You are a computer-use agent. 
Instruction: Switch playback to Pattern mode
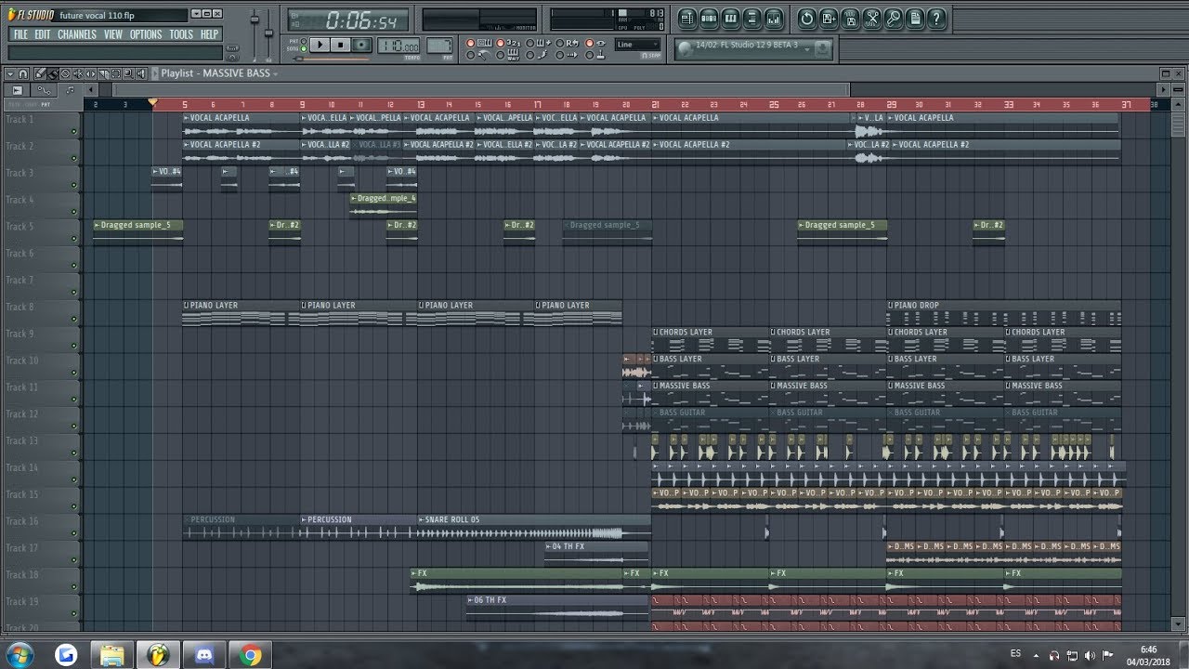(304, 41)
